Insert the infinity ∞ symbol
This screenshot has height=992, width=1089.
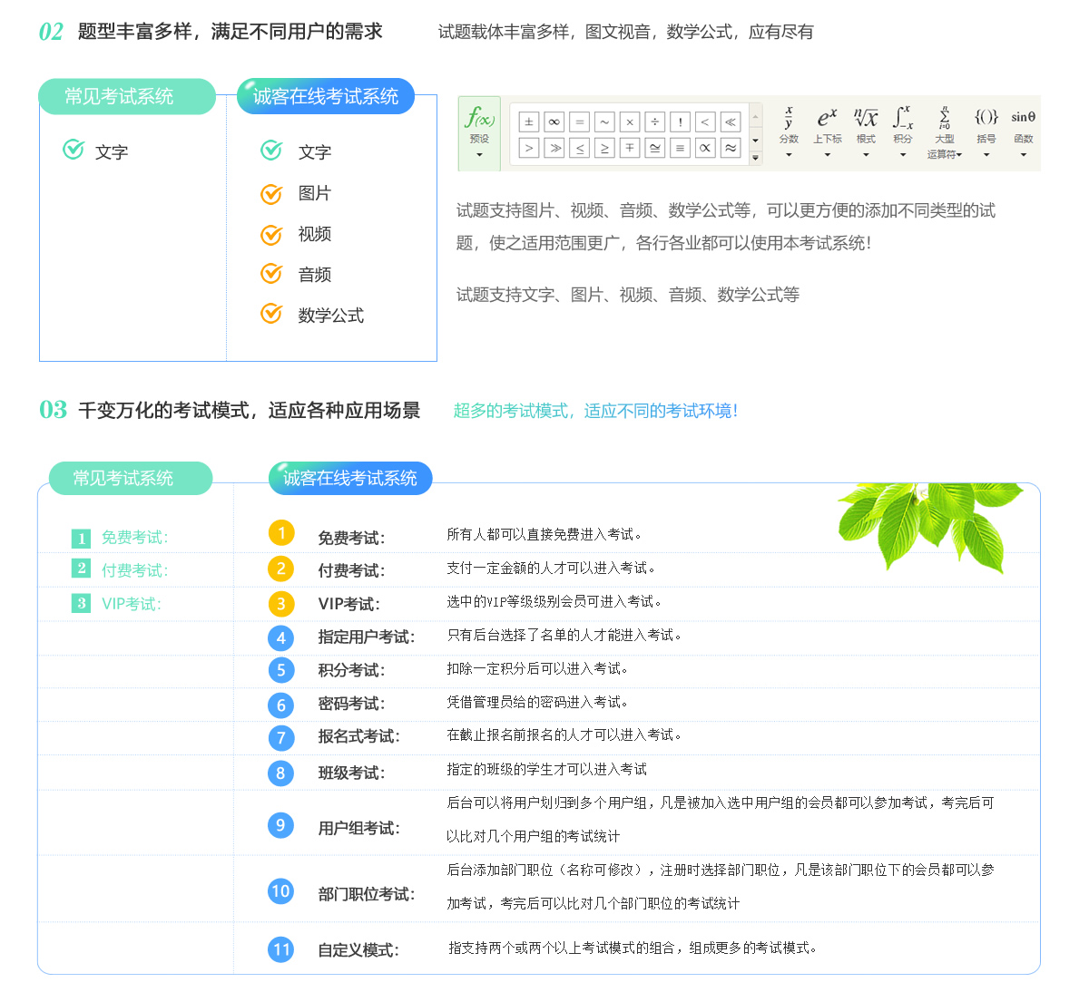[x=554, y=122]
